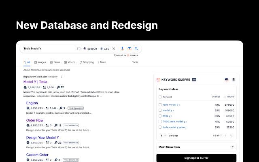Switch to the News tab

[55, 62]
